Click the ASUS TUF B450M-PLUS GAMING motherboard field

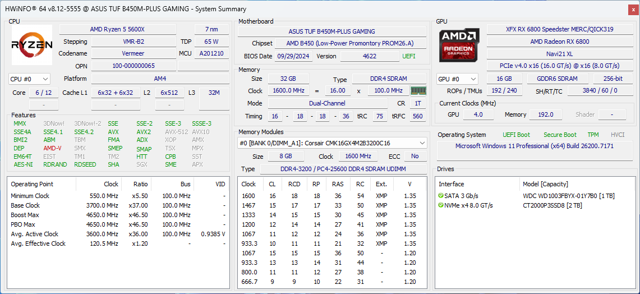(332, 31)
